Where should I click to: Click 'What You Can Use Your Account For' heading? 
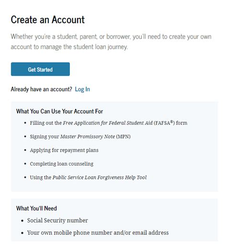[59, 111]
